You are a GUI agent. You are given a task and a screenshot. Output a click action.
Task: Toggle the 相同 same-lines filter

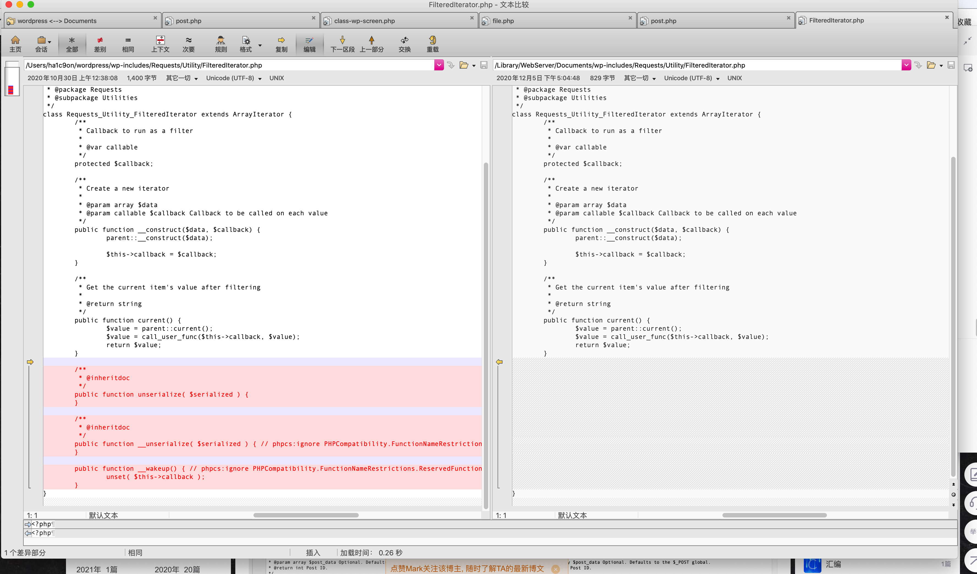[128, 44]
